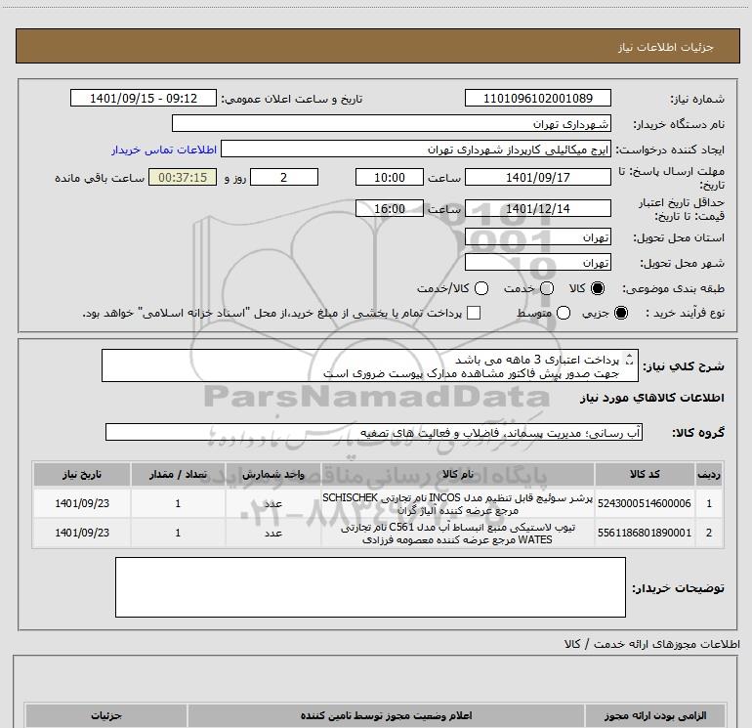Screen dimensions: 752x728
Task: Click the delivery province field تهران
Action: point(537,236)
